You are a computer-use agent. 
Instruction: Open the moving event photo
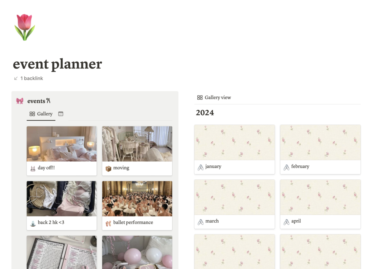(137, 144)
